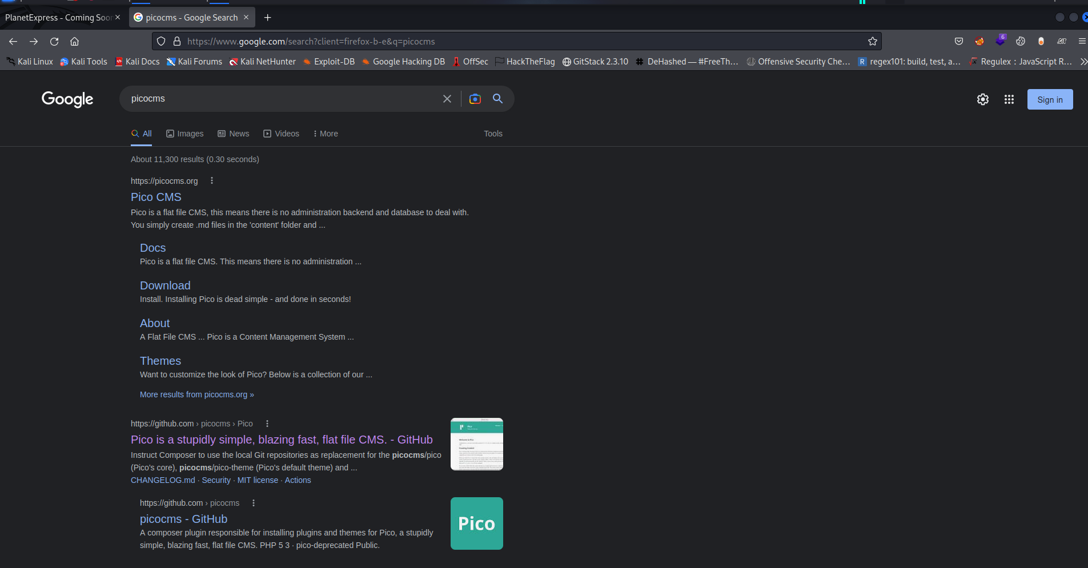Open OffSec bookmark
Viewport: 1088px width, 568px height.
click(470, 62)
